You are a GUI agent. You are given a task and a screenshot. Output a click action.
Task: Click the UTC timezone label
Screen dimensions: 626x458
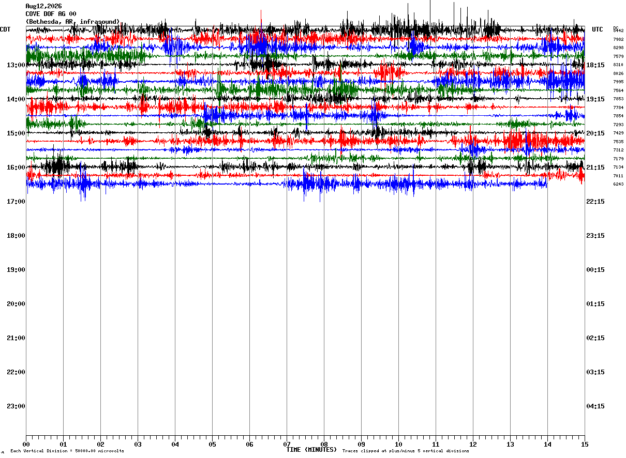(598, 29)
